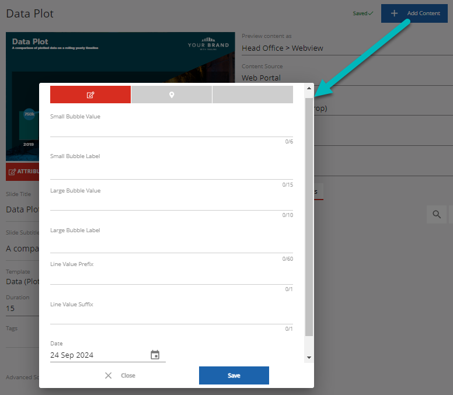Save the attribute changes

[x=234, y=375]
